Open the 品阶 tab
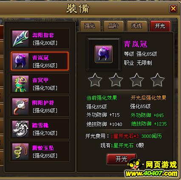 coord(113,26)
